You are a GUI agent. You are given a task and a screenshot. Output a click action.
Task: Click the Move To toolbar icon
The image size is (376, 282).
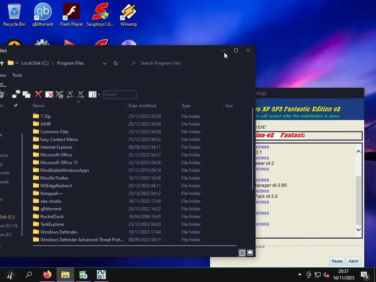[16, 94]
